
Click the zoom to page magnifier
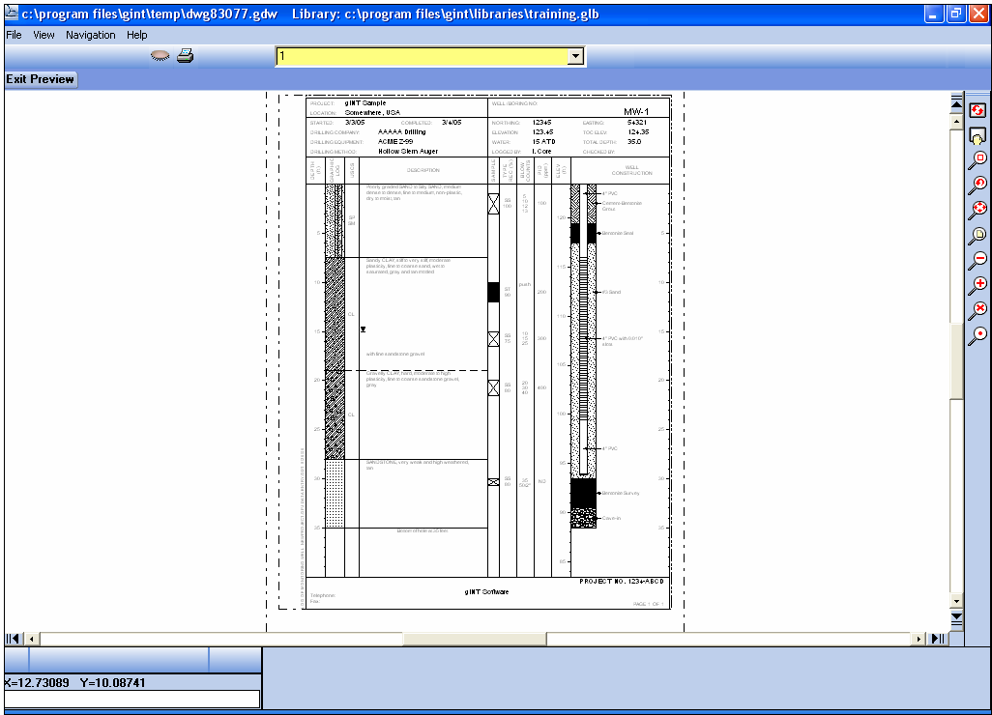tap(977, 236)
